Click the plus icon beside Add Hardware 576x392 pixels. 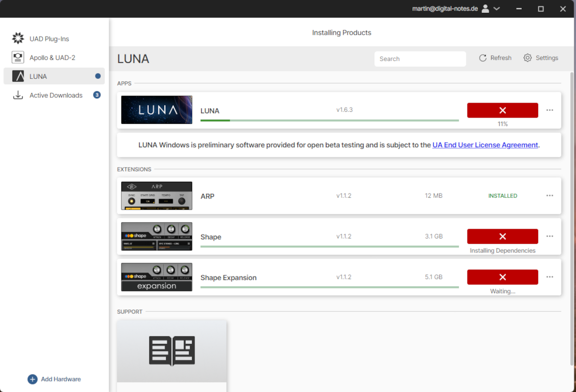(x=32, y=379)
